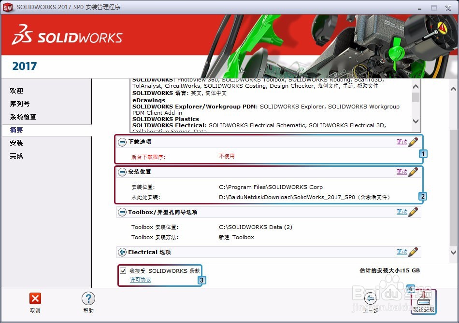This screenshot has height=323, width=459.
Task: Click 更改 link for Electrical options
Action: 402,252
